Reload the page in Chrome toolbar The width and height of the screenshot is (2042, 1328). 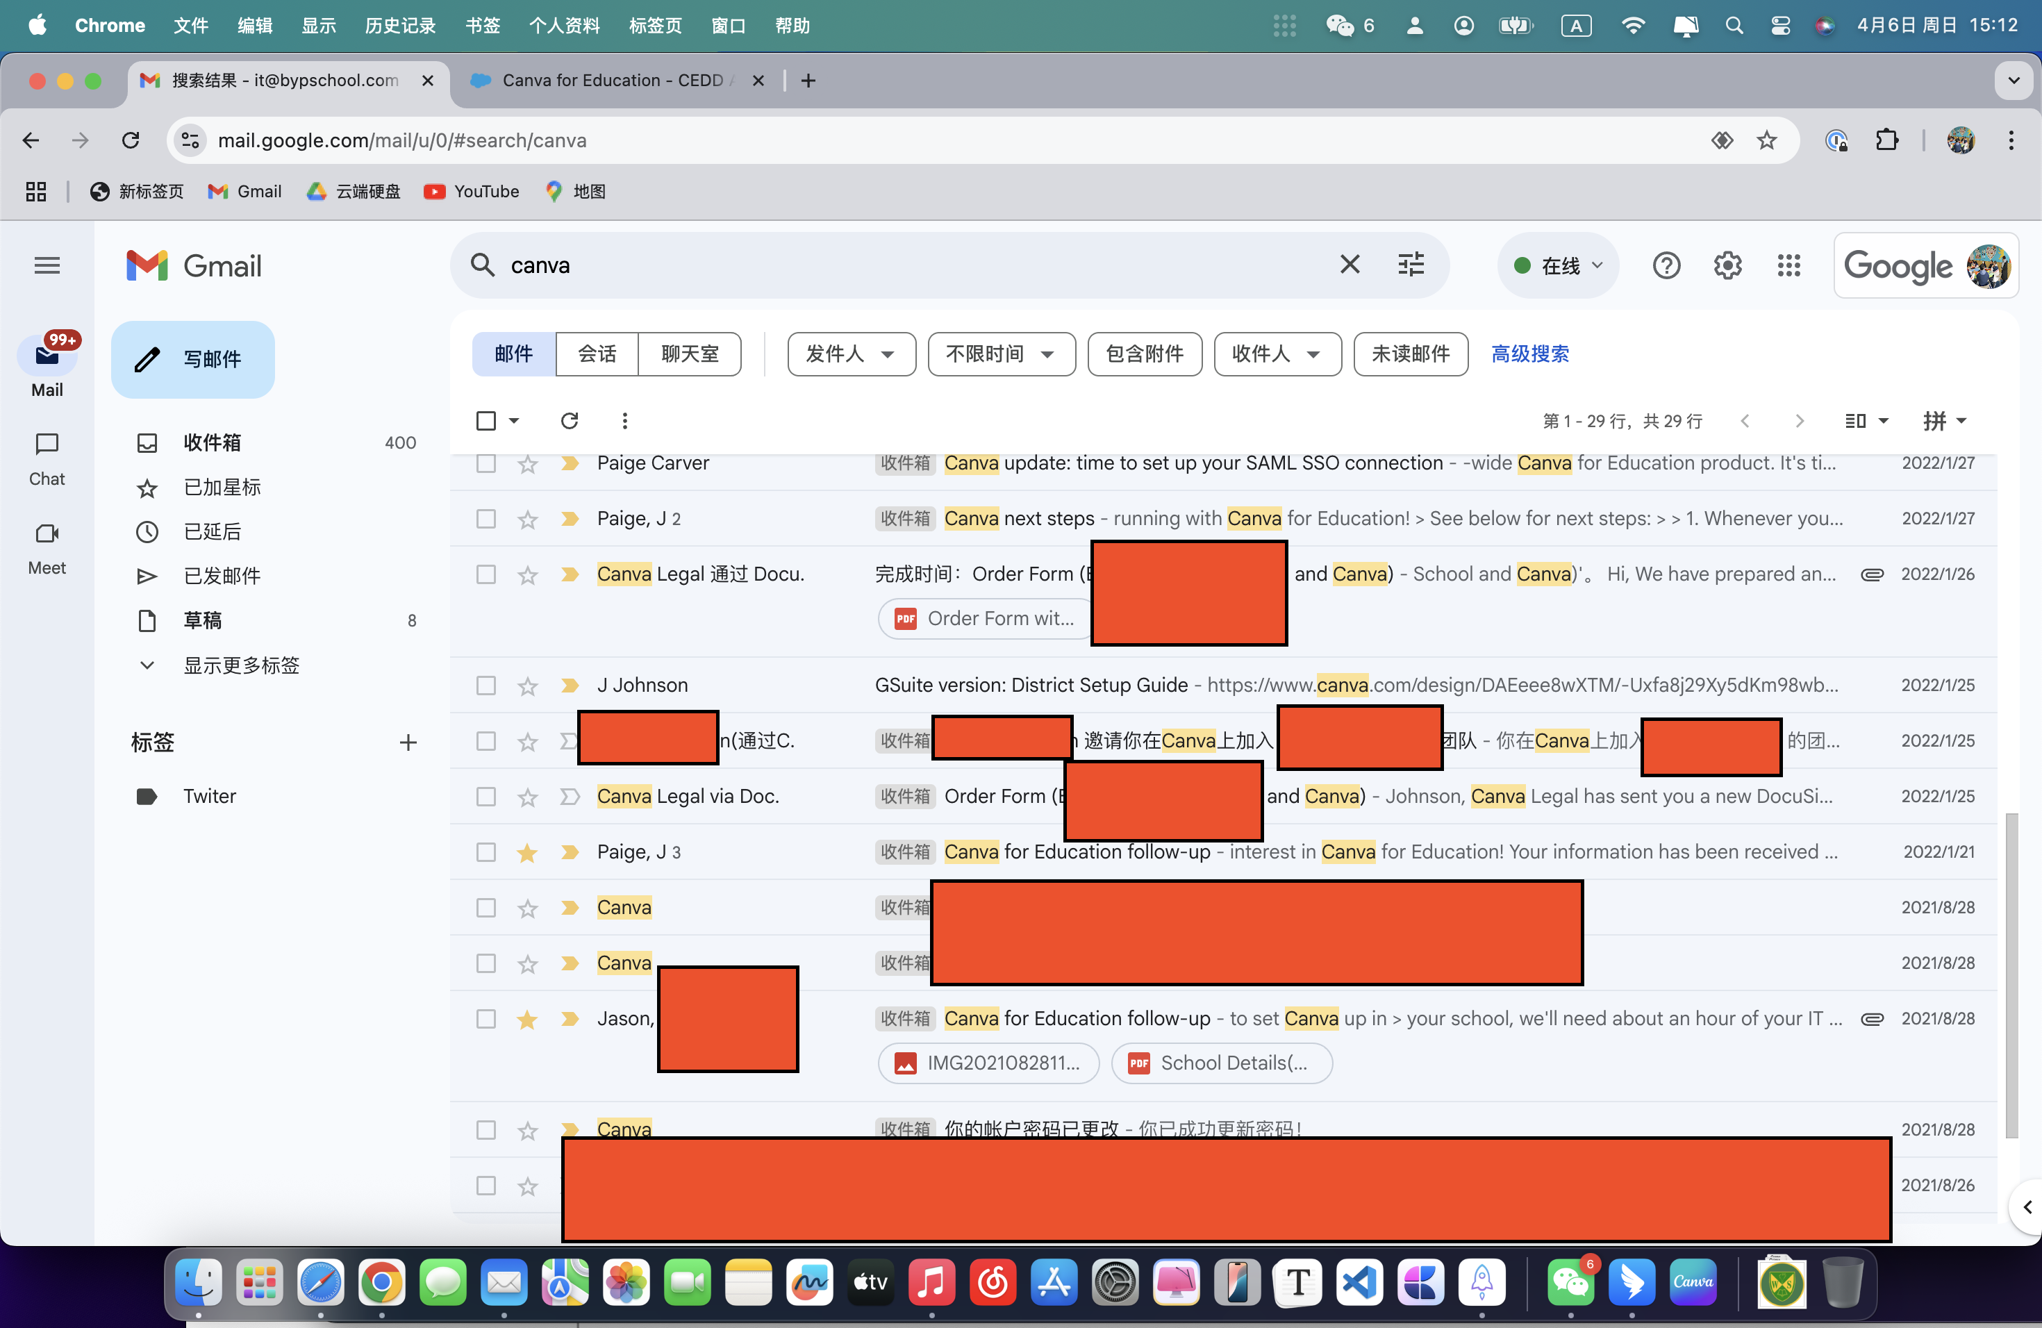click(x=131, y=141)
